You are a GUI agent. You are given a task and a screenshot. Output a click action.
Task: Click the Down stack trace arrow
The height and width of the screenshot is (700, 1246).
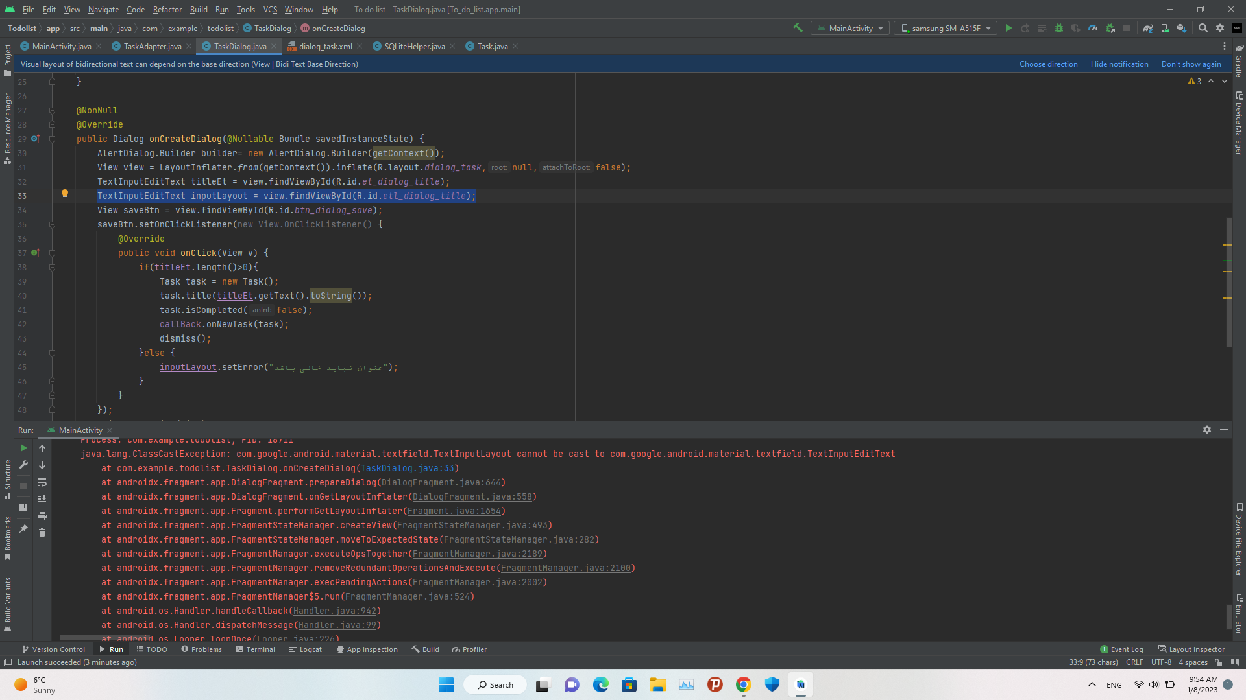(x=42, y=465)
